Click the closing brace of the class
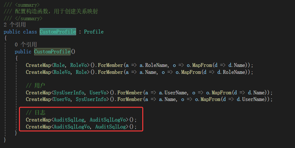This screenshot has width=295, height=148. (5, 140)
